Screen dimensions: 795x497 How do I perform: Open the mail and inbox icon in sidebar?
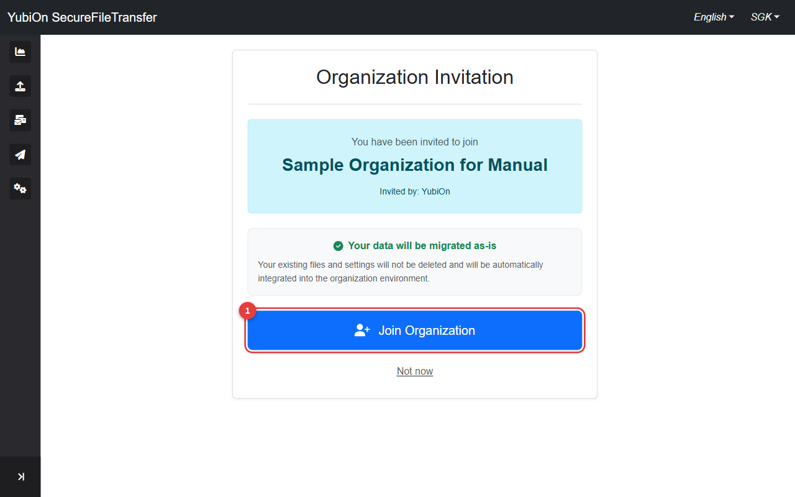(x=20, y=121)
